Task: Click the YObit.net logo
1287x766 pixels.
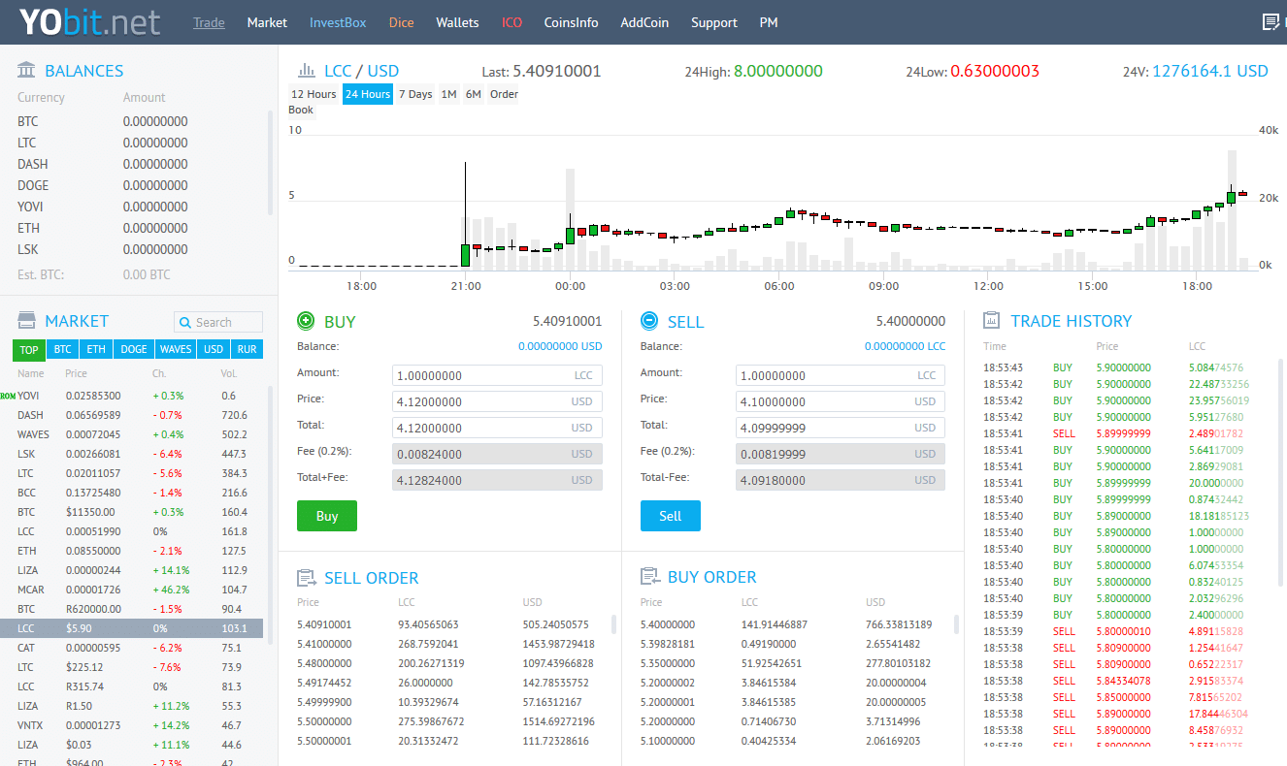Action: tap(89, 21)
